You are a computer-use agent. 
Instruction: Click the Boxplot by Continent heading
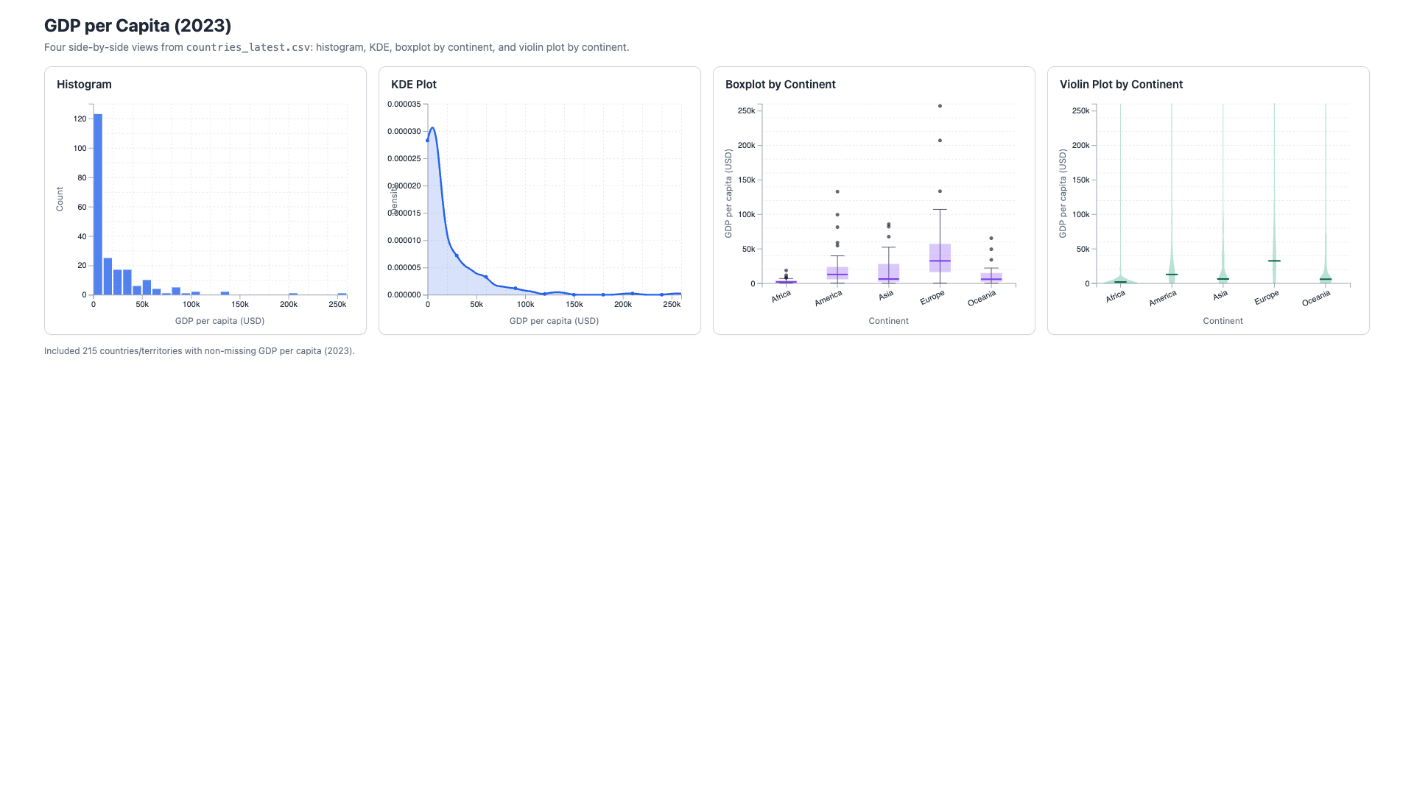pos(781,85)
